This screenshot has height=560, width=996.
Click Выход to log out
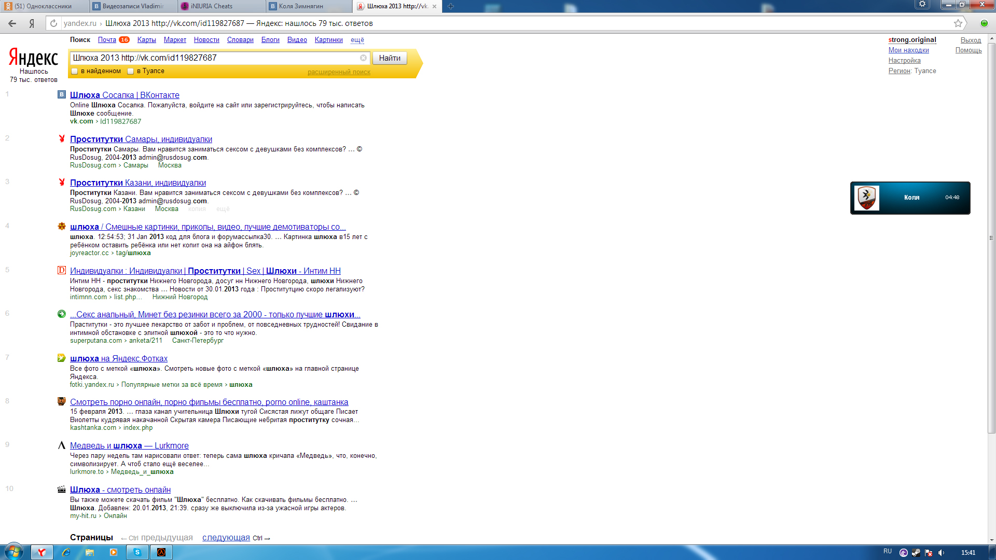pos(971,40)
